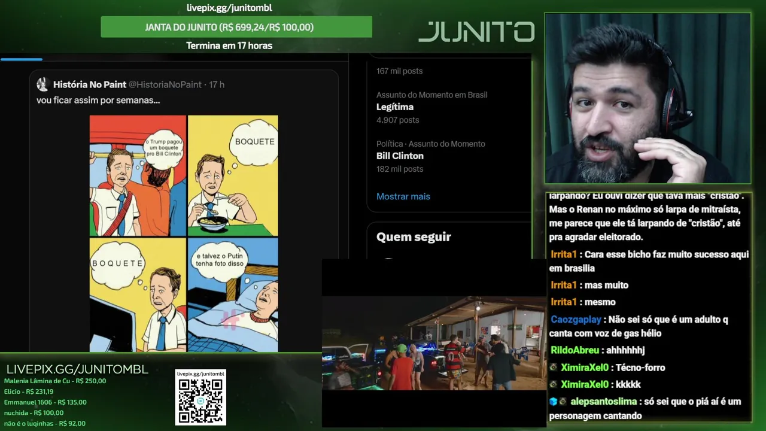Click Irrita1 username on 'mesmo' message

(x=563, y=302)
